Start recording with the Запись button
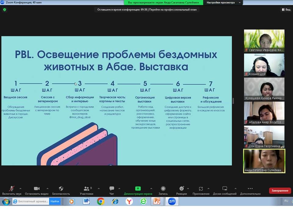The width and height of the screenshot is (293, 219). point(163,189)
